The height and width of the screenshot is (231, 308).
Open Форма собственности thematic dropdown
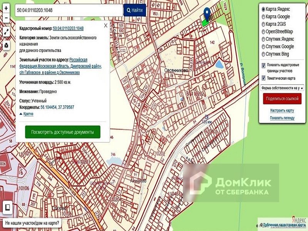[x=282, y=88]
